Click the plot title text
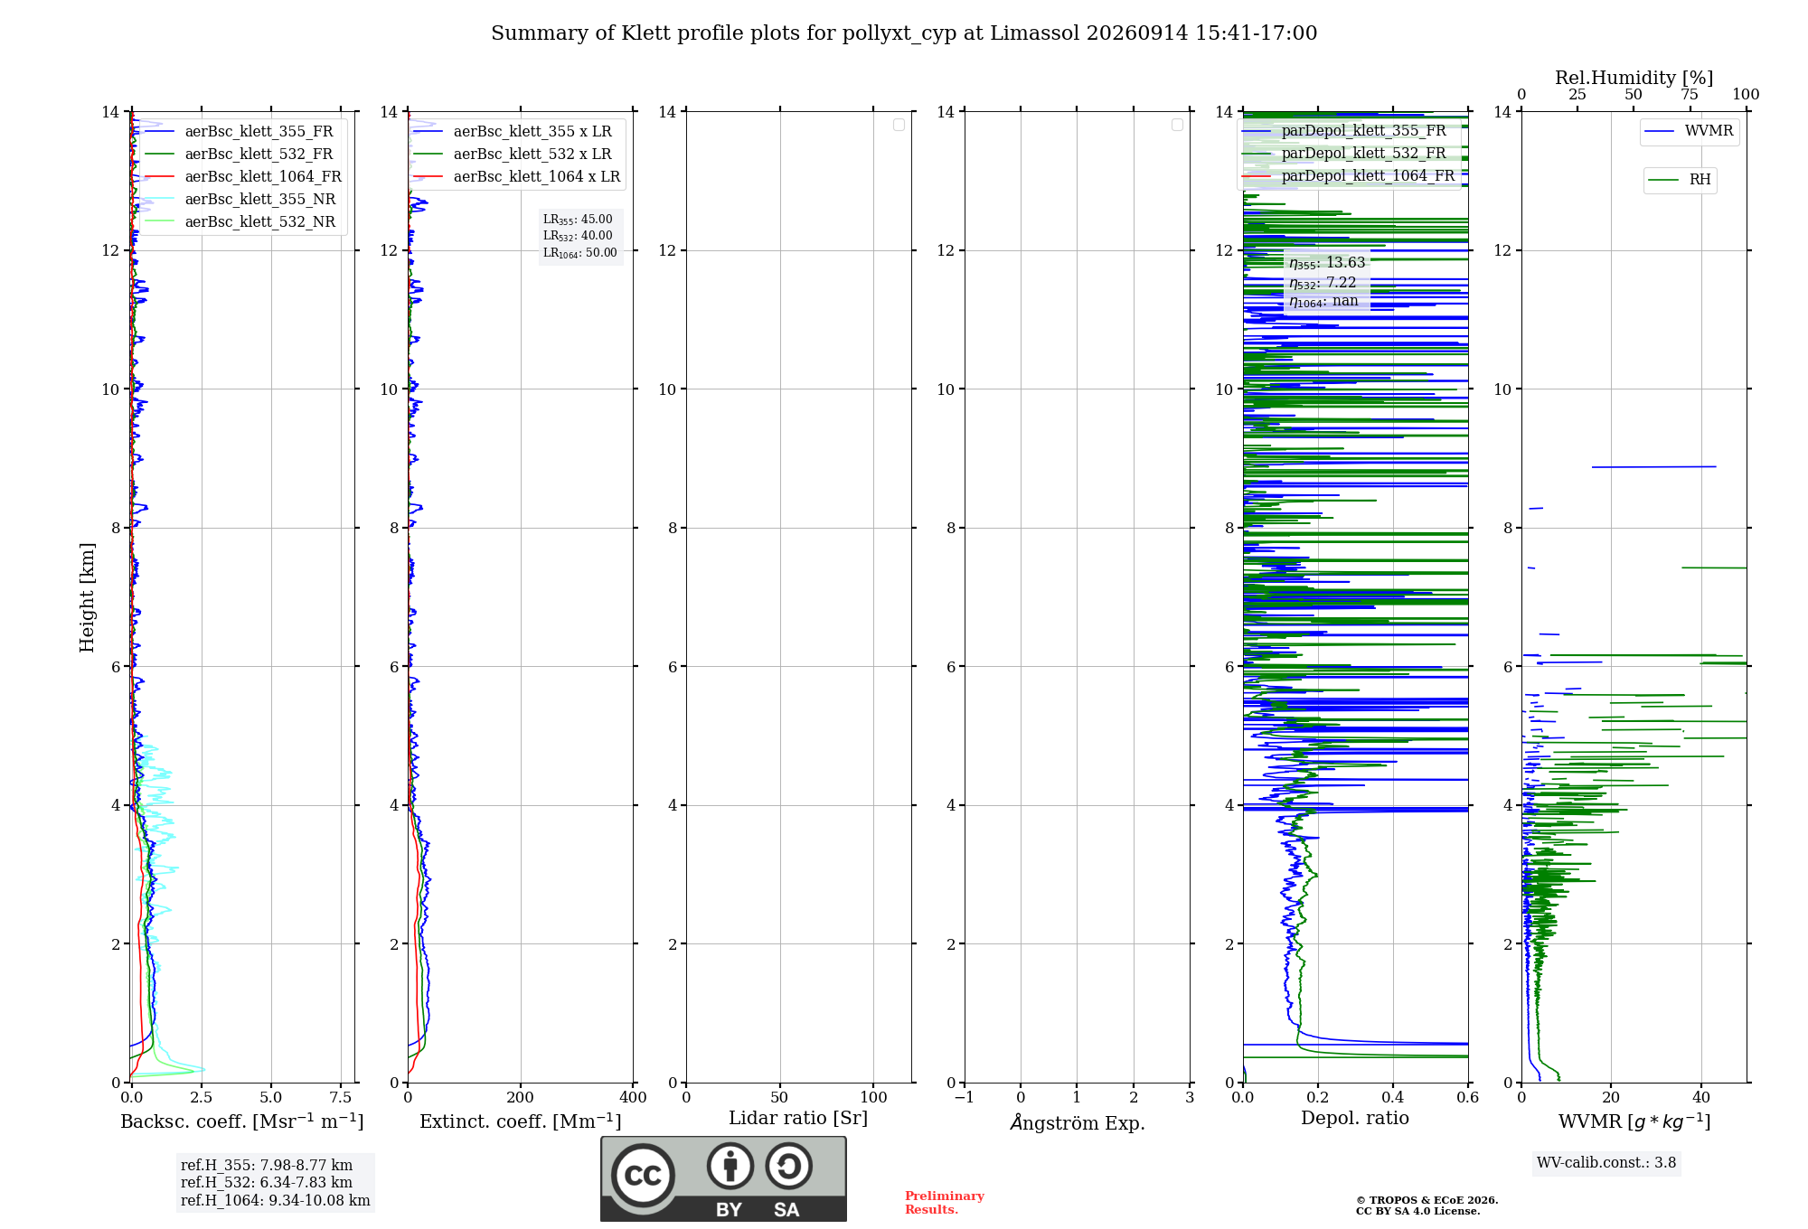Screen dimensions: 1808x1229 point(904,33)
